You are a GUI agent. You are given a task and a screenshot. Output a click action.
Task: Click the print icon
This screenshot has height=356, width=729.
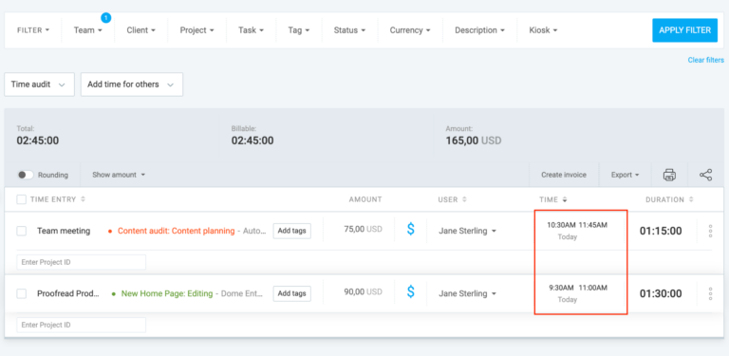[669, 175]
